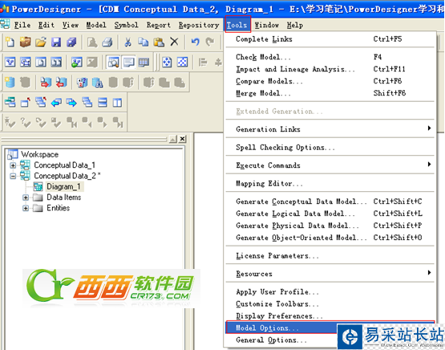Choose Apply User Profile entry

click(330, 291)
